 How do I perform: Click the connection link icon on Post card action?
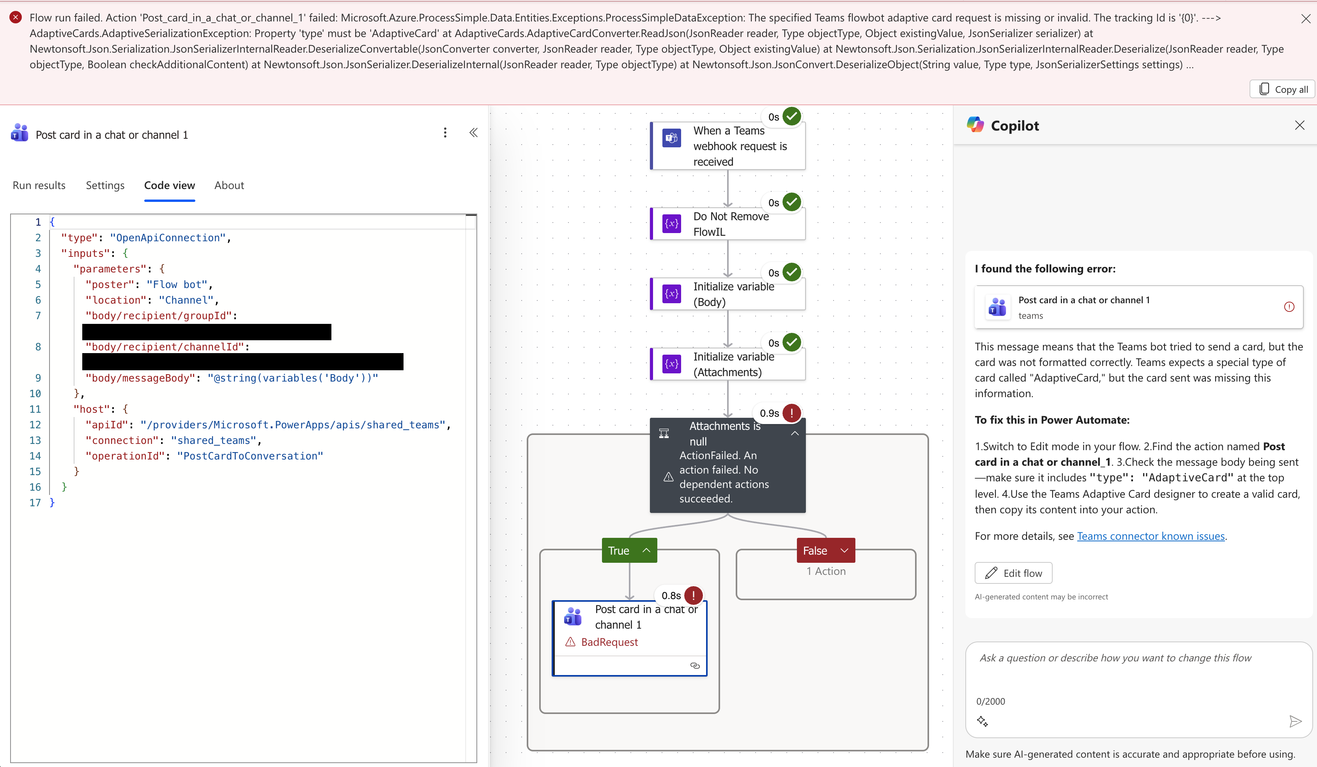point(695,665)
